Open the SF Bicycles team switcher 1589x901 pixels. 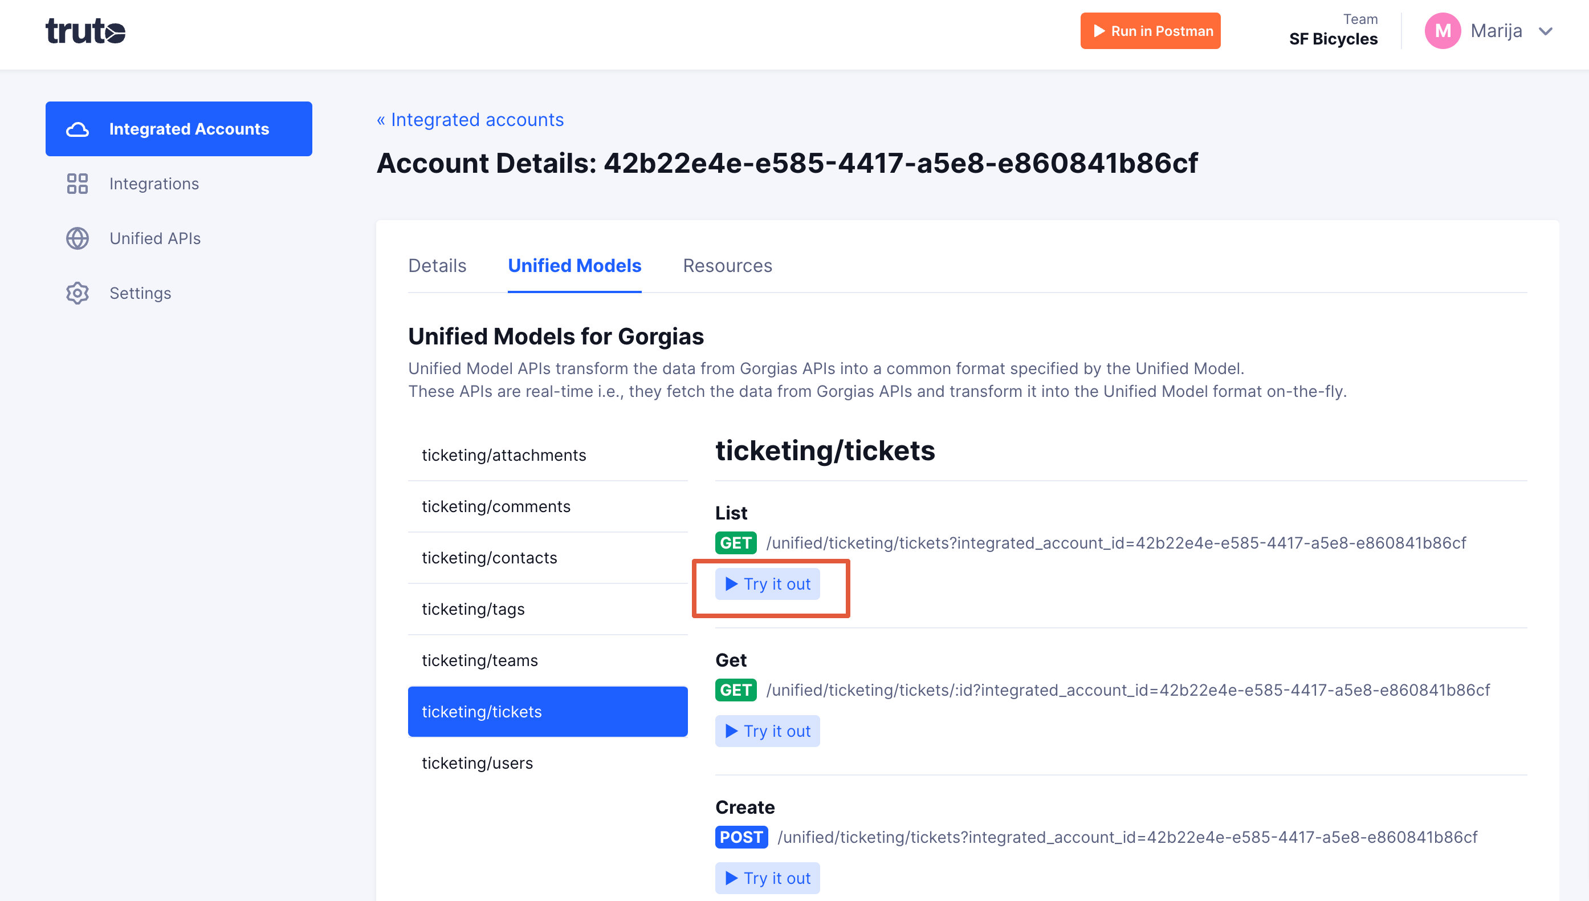pos(1333,30)
